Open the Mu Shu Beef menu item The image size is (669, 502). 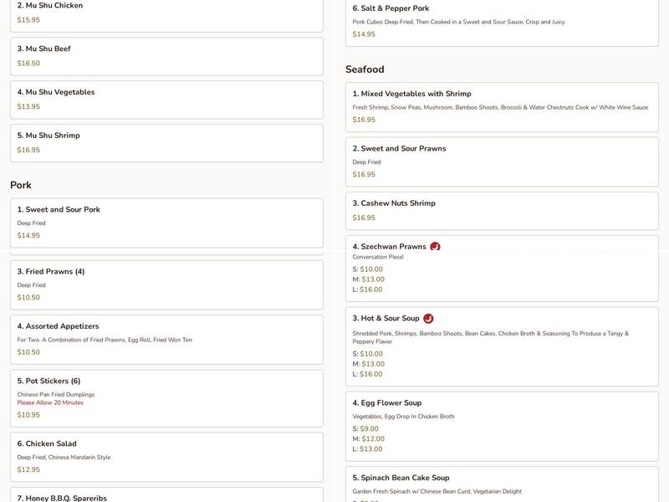[x=166, y=56]
